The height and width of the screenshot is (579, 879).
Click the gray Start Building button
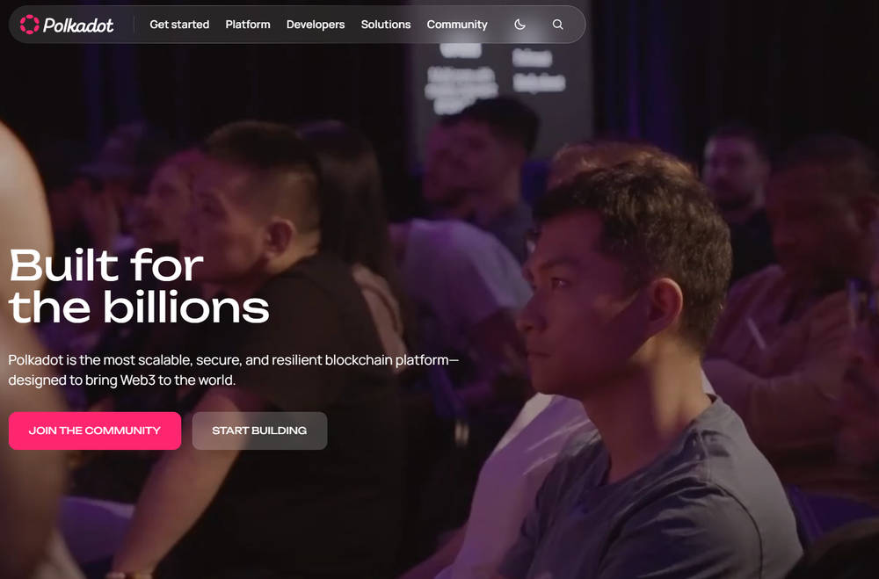pos(259,431)
